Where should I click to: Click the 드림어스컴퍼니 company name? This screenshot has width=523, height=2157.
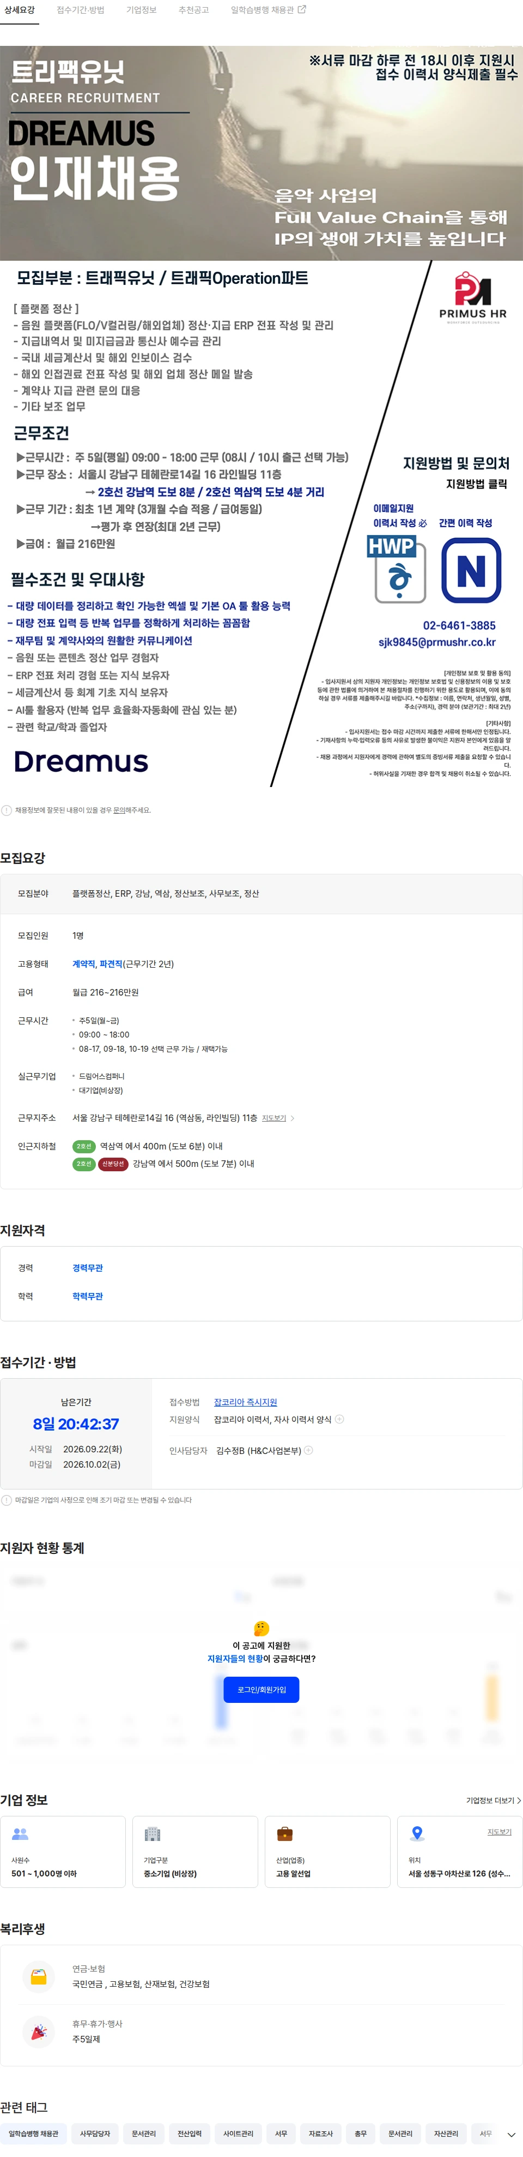click(x=101, y=1076)
